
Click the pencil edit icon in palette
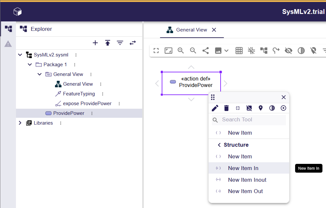coord(215,108)
